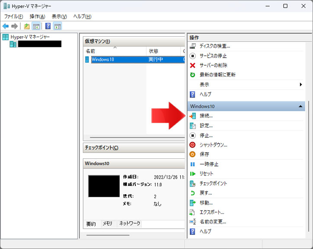
Task: Click the Help toolbar icon
Action: 48,26
